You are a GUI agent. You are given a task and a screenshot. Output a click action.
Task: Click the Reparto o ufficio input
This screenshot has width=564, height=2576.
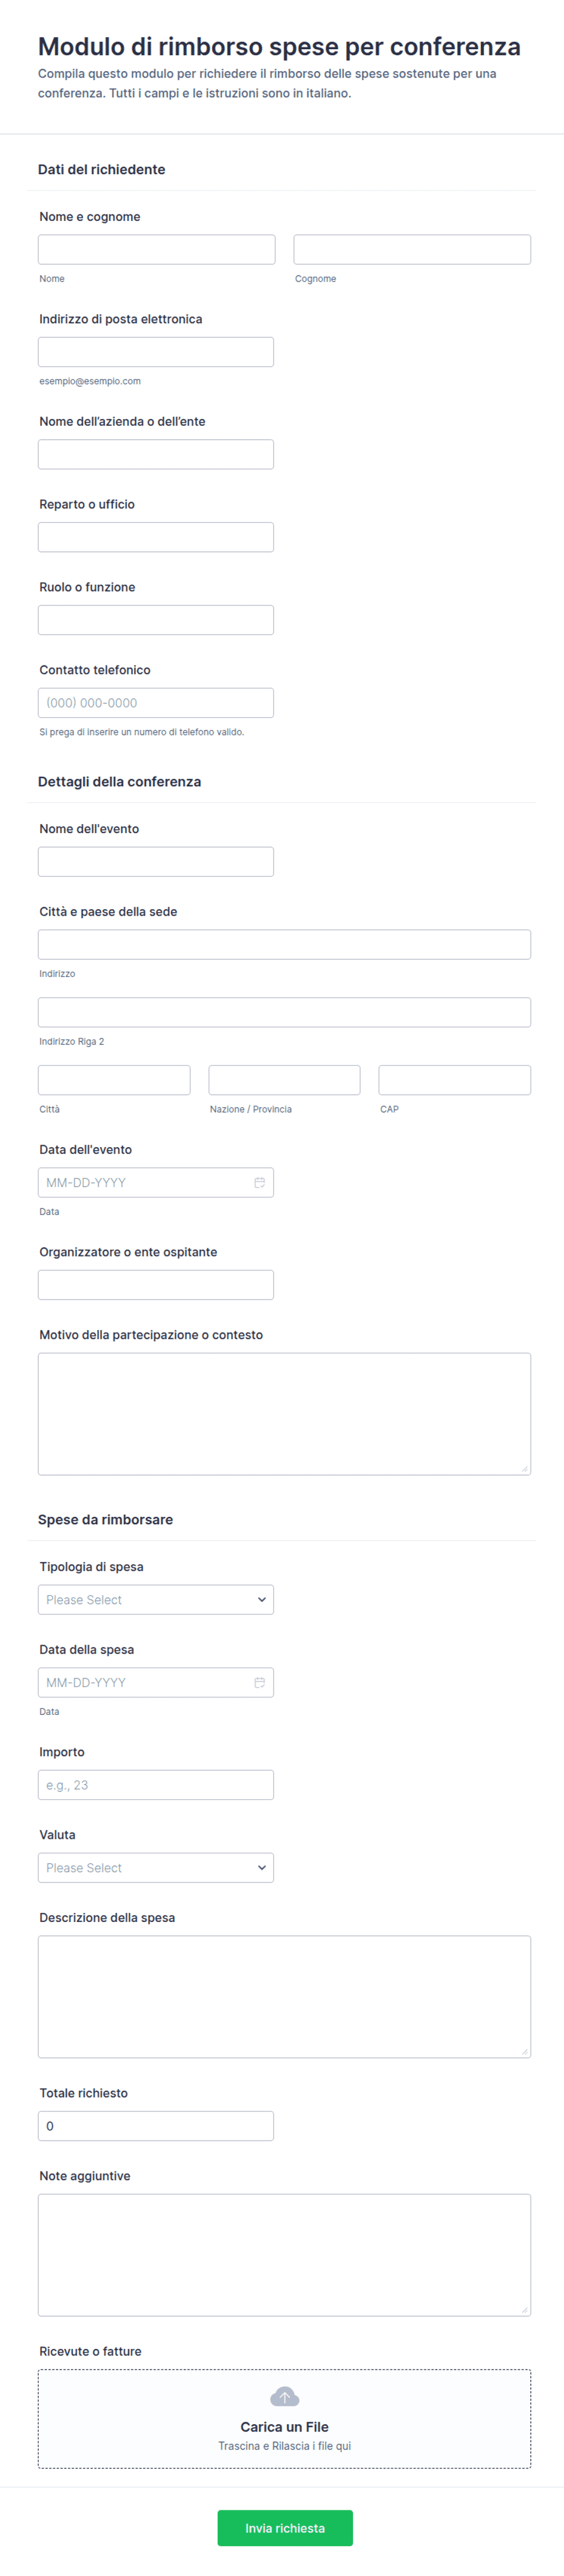point(156,537)
